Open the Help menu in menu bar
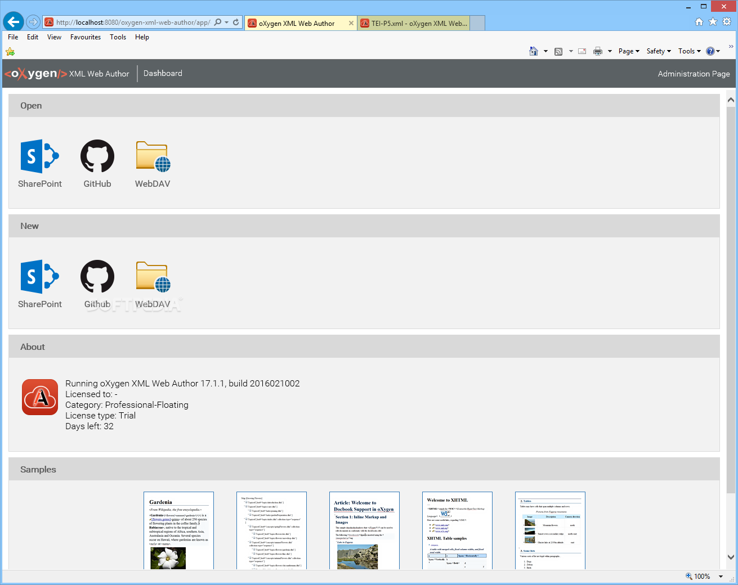 pos(142,37)
